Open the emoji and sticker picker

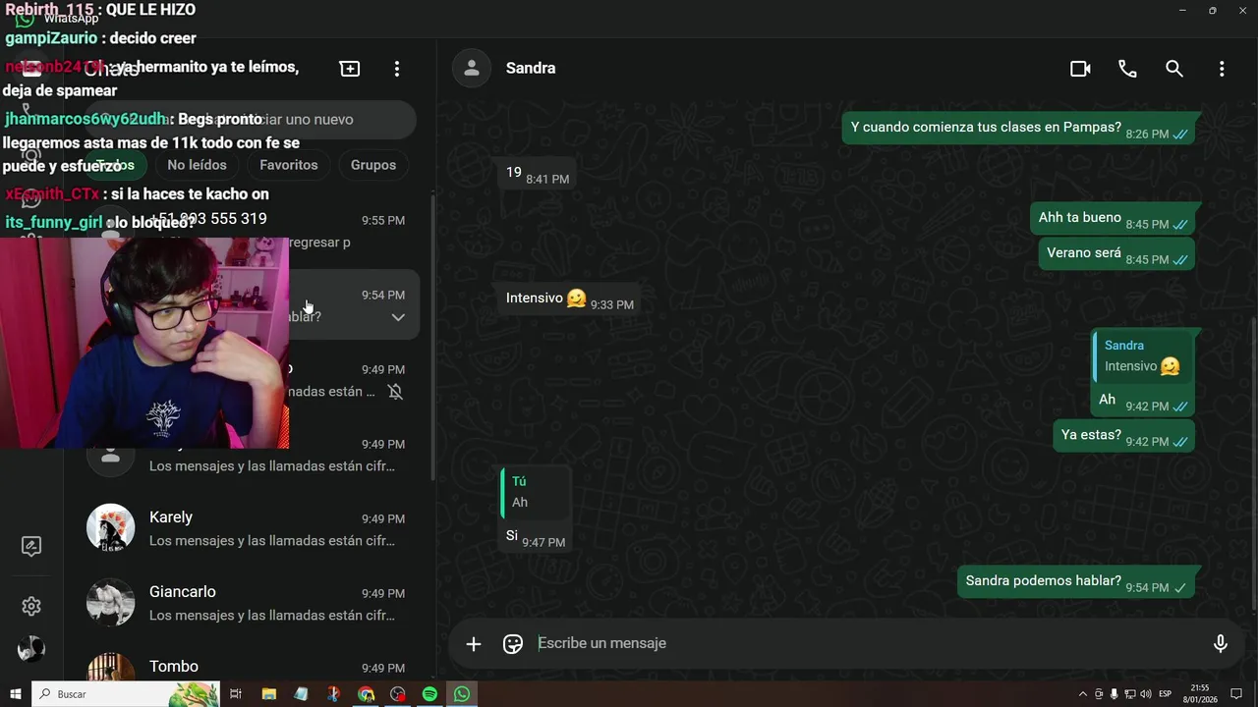513,644
